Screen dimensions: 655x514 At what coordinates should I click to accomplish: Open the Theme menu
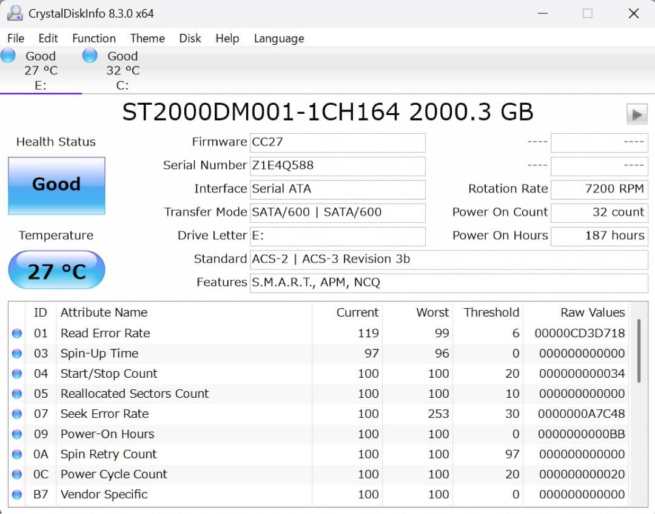click(147, 38)
